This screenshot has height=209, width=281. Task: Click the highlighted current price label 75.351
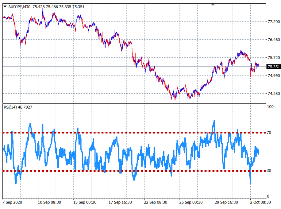pyautogui.click(x=273, y=67)
